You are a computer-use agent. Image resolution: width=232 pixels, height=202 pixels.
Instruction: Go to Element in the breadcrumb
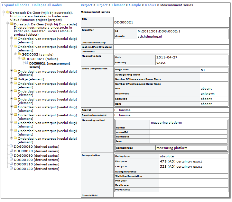(118, 5)
